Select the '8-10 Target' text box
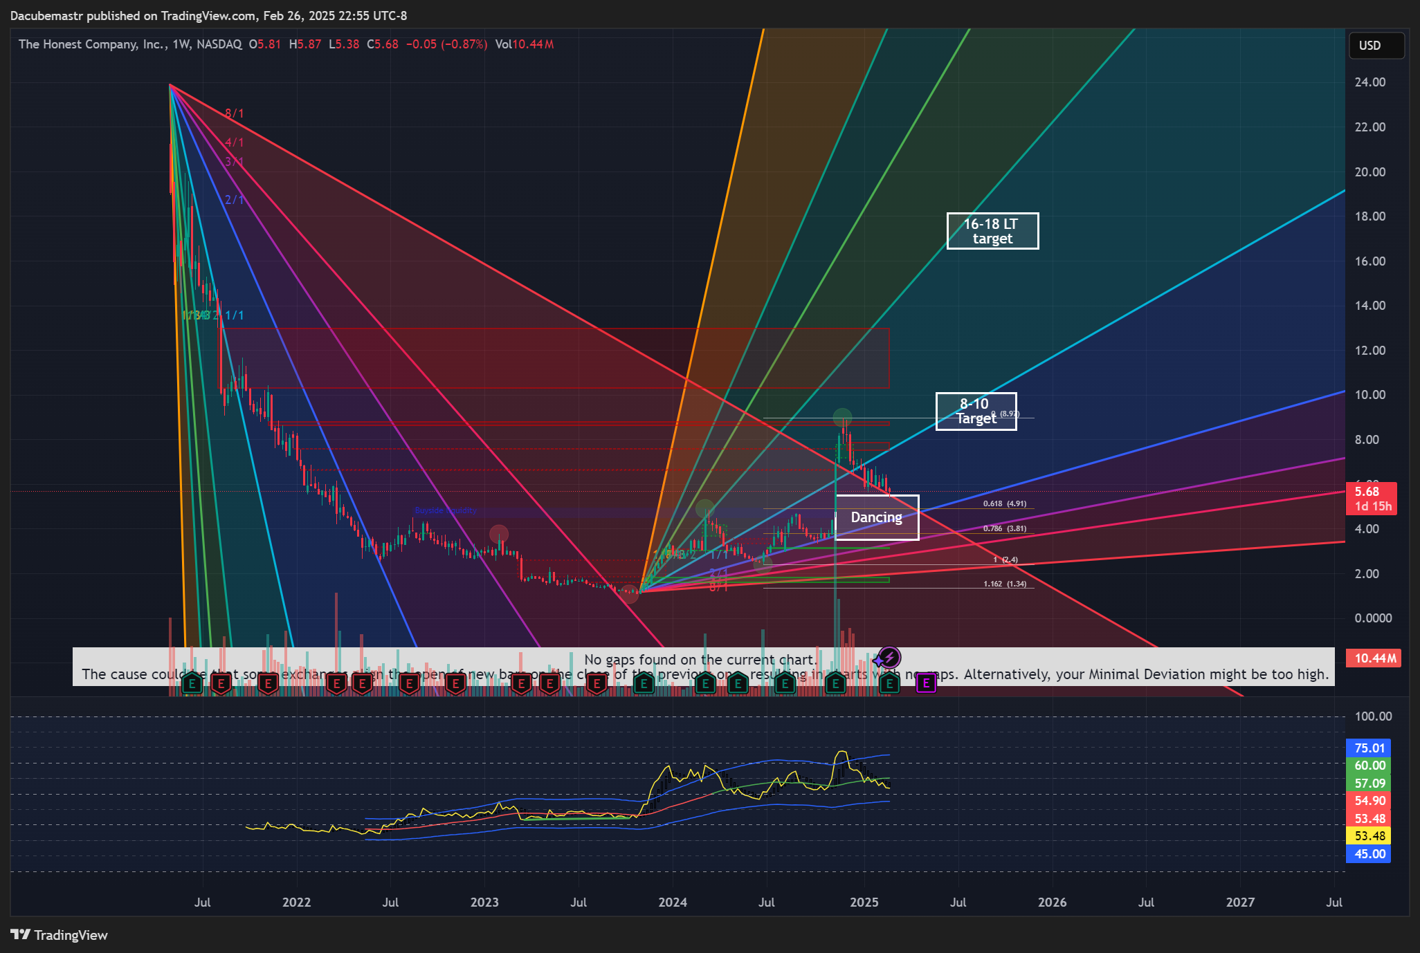 [x=976, y=411]
